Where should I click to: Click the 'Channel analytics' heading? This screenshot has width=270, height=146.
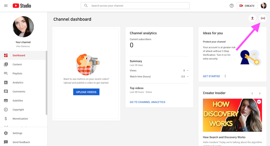[143, 33]
